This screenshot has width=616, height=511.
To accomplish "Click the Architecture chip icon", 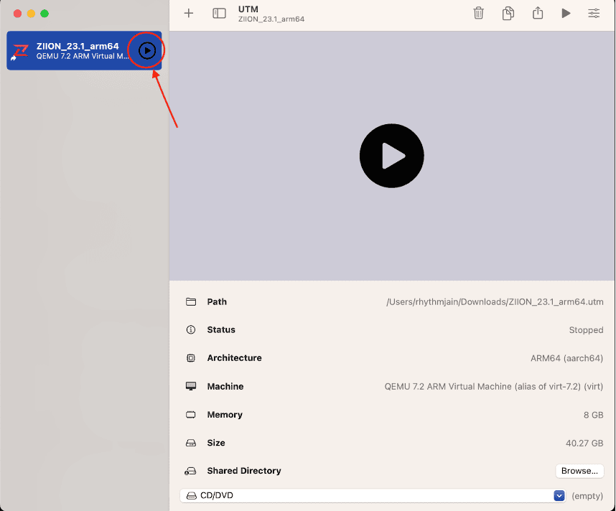I will pos(191,358).
